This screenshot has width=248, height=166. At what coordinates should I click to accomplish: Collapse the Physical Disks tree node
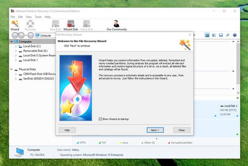tap(11, 69)
